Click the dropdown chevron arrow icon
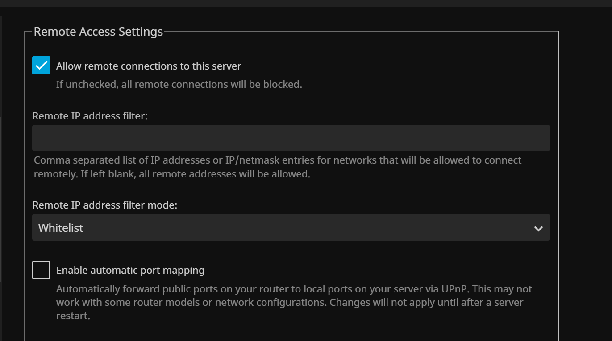Image resolution: width=612 pixels, height=341 pixels. click(x=538, y=229)
